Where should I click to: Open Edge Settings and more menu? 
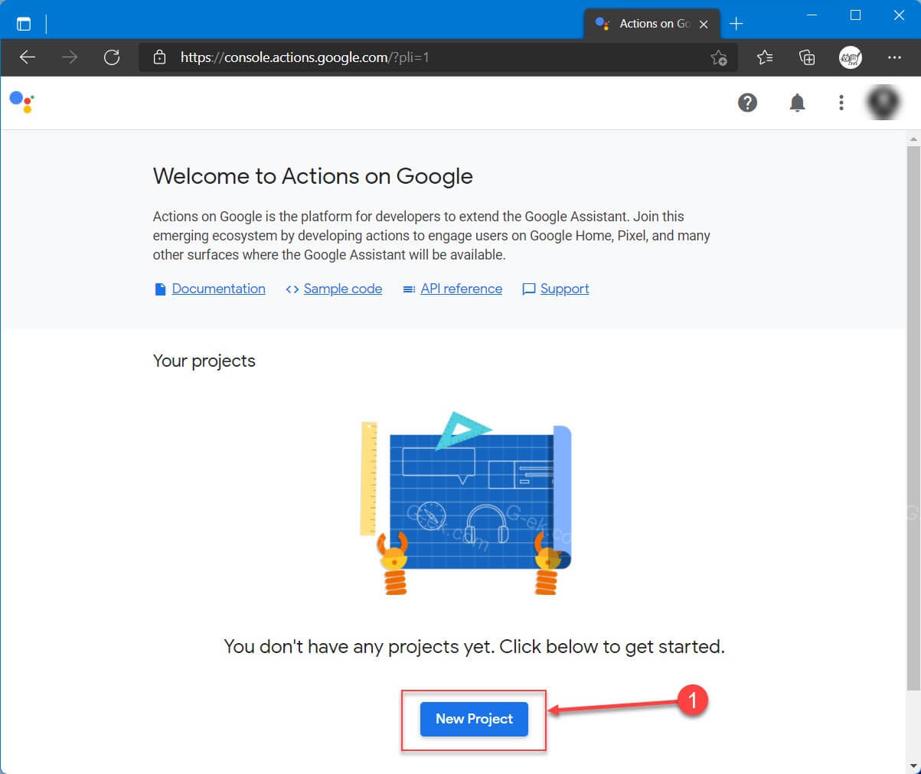894,57
